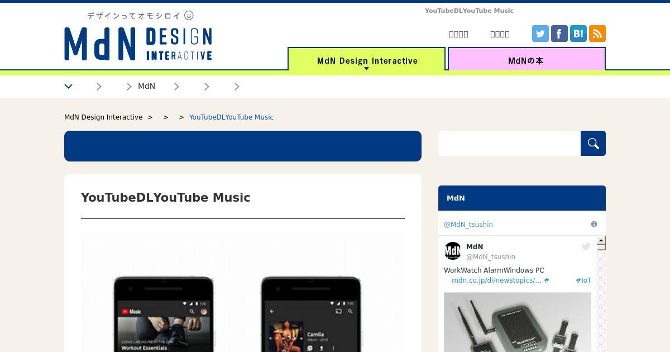Focus the site search input field
Image resolution: width=670 pixels, height=352 pixels.
point(509,144)
